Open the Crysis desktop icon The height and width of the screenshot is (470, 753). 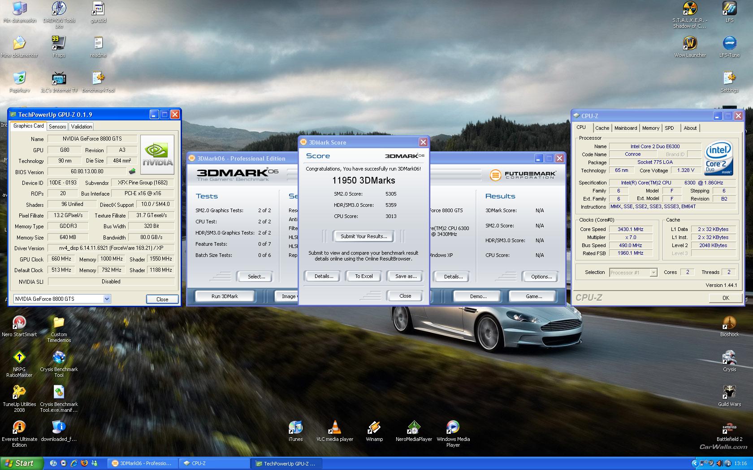(729, 361)
